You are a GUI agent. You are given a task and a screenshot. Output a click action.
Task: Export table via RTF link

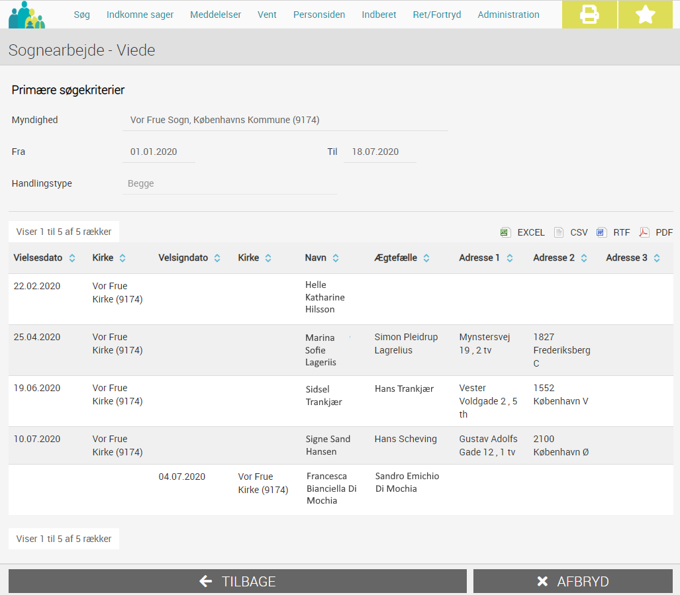click(x=622, y=233)
